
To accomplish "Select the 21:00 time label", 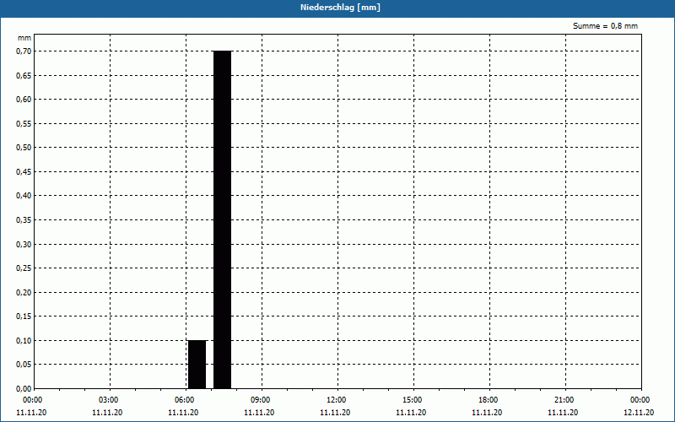I will [564, 400].
